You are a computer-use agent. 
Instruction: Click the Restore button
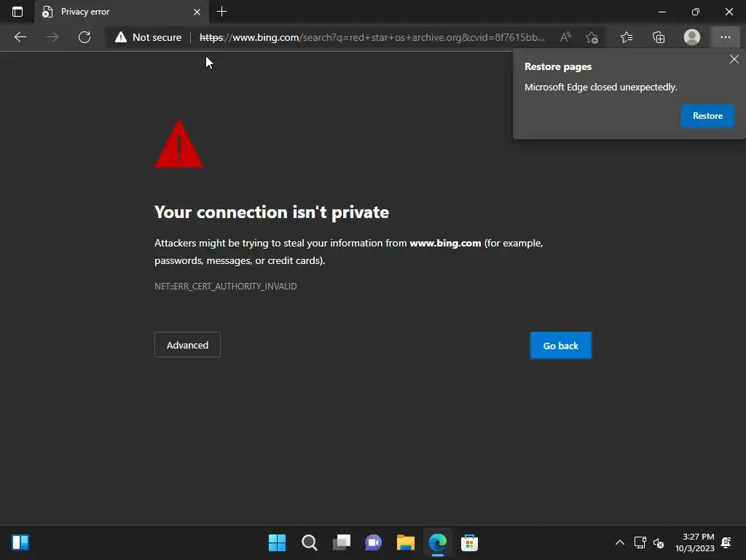point(707,116)
